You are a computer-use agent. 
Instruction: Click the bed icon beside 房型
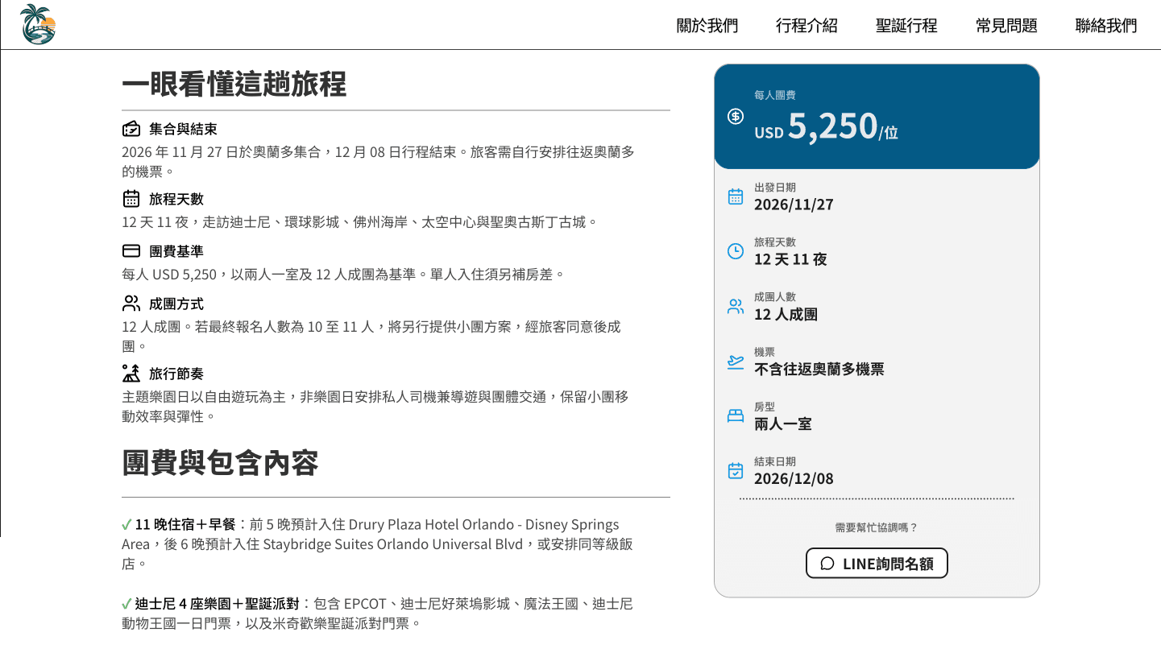(736, 416)
